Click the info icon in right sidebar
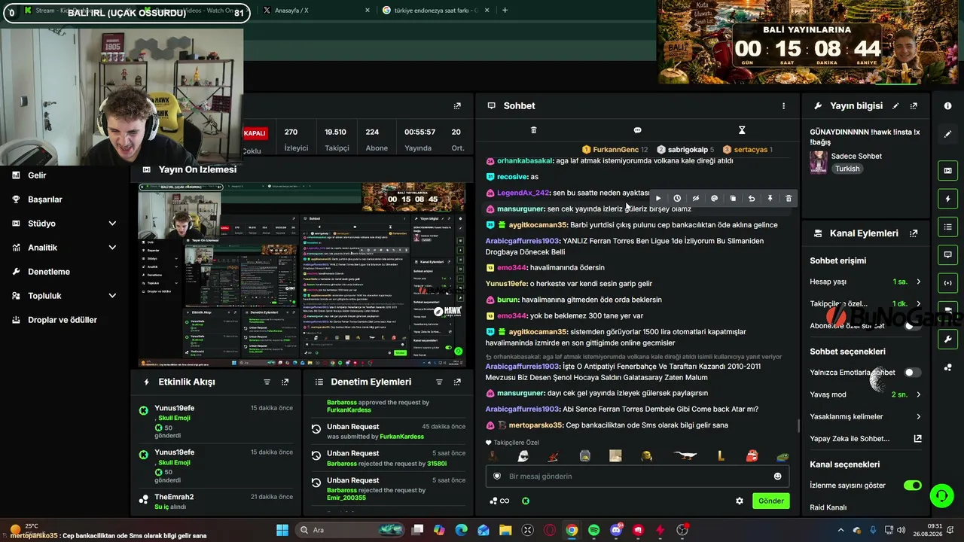The width and height of the screenshot is (964, 542). click(947, 106)
